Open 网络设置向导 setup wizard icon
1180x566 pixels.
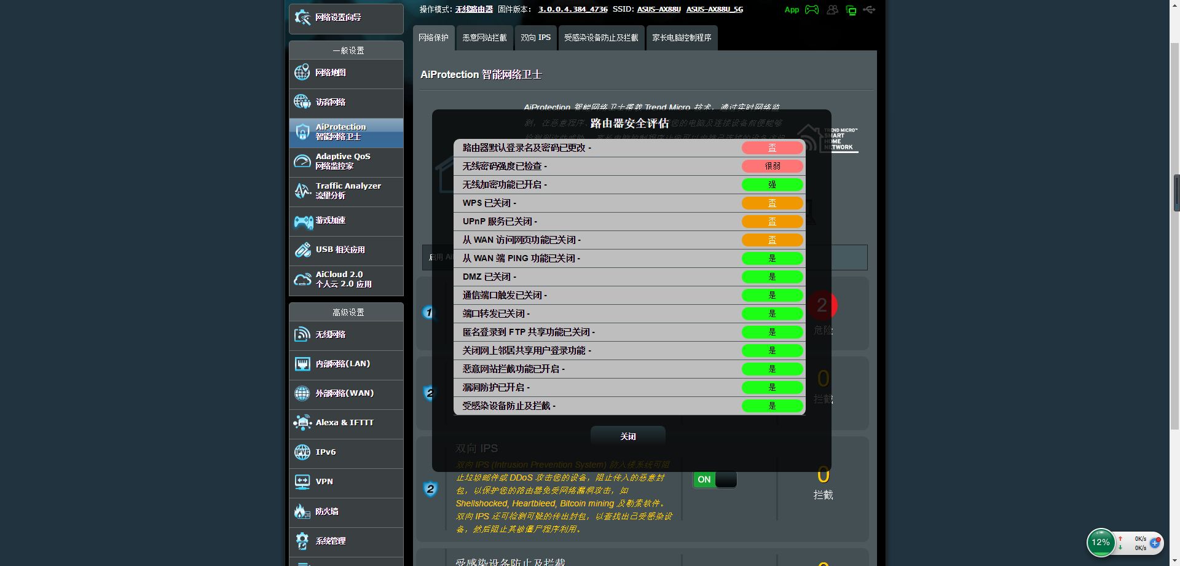tap(302, 17)
